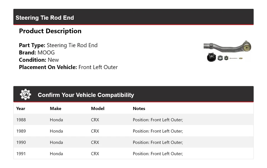Select the 1990 Honda CRX row
267x168 pixels.
(133, 142)
